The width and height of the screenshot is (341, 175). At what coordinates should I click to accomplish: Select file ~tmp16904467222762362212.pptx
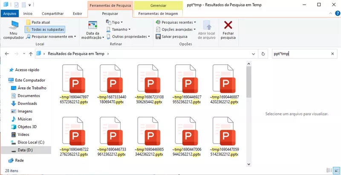74,137
